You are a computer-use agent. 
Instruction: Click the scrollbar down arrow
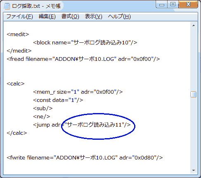(x=194, y=170)
